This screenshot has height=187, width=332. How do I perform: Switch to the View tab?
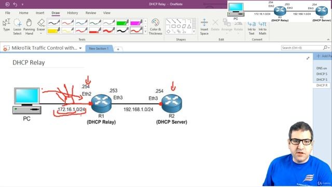[107, 12]
